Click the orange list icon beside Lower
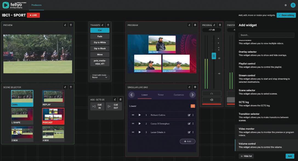 [x=193, y=106]
